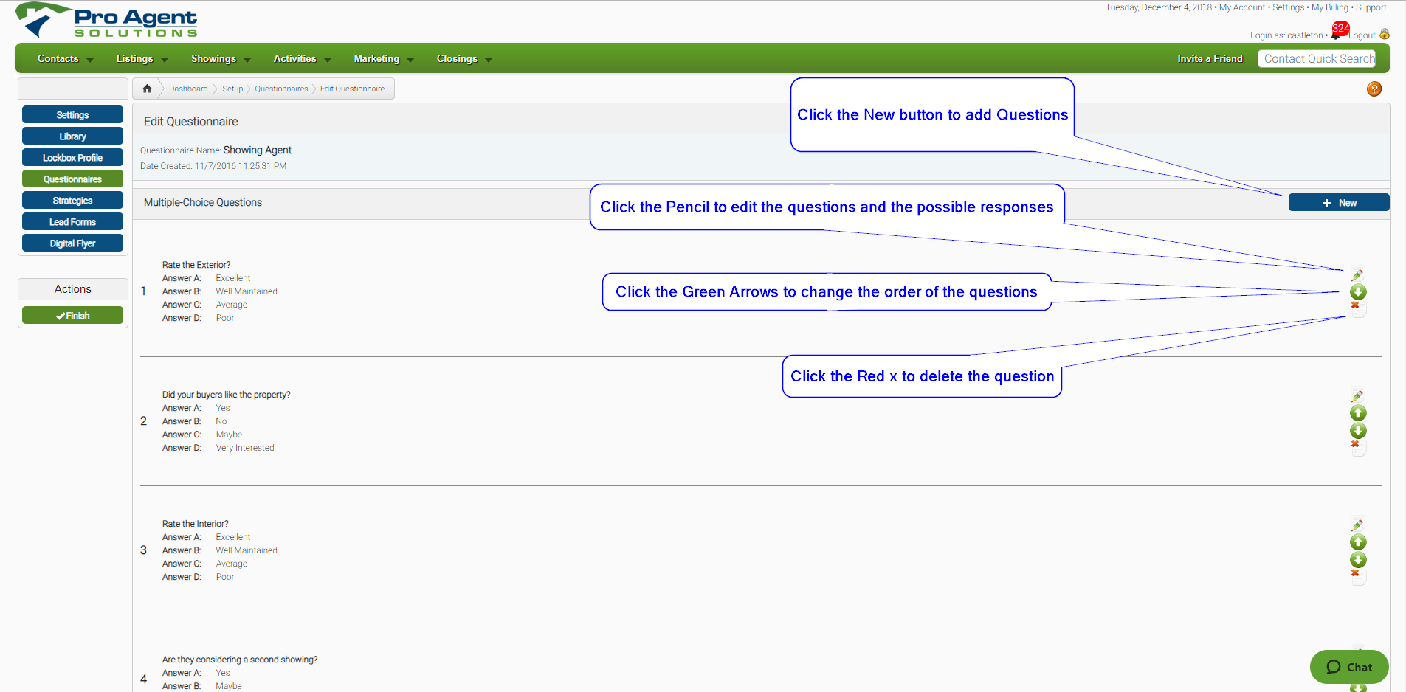The image size is (1406, 692).
Task: Click questionnaire name 'Showing Agent'
Action: pyautogui.click(x=258, y=150)
